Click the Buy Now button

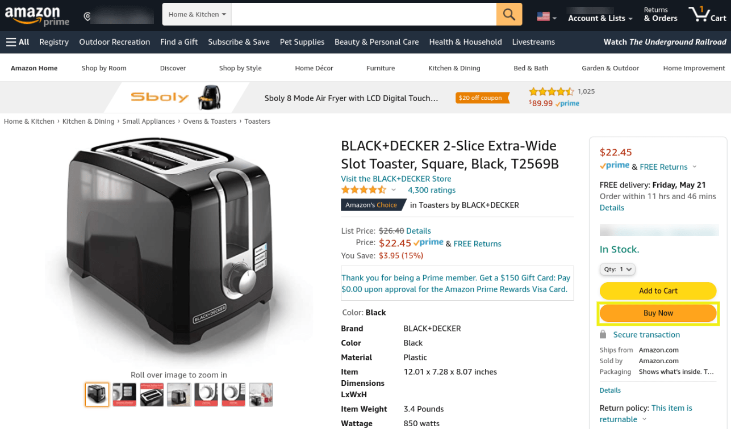pos(658,313)
